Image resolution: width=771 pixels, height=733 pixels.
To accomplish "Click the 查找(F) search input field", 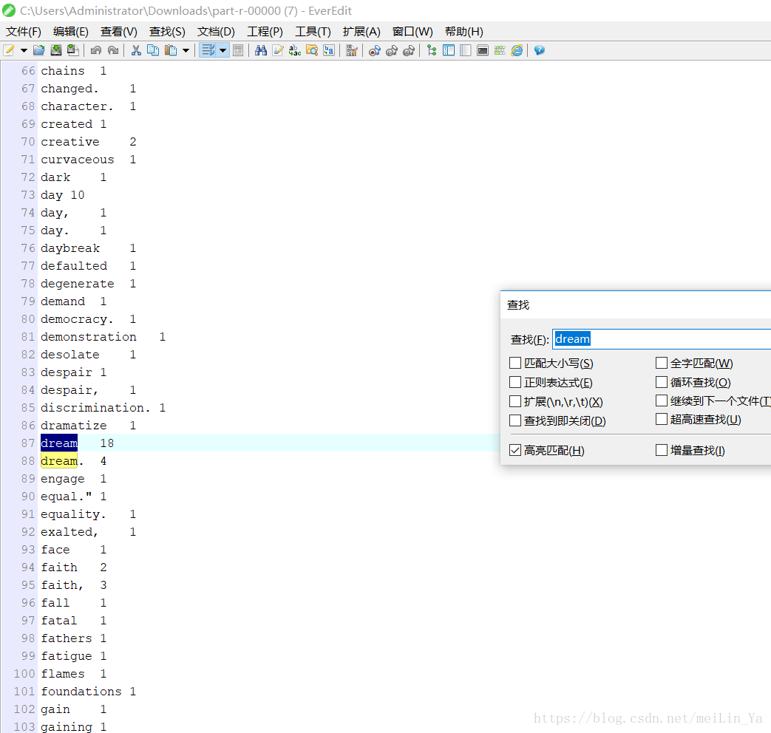I will tap(662, 339).
